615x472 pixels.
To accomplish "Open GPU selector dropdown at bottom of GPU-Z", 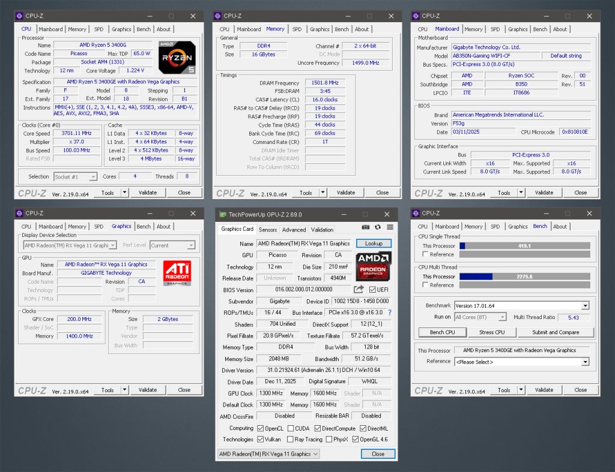I will (x=268, y=453).
